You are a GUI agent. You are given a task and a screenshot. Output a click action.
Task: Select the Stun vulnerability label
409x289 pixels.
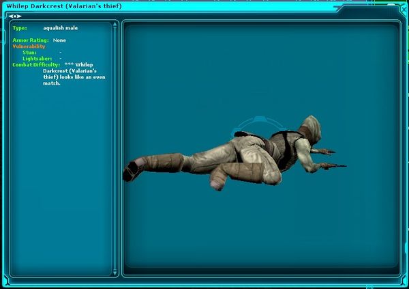[x=29, y=52]
